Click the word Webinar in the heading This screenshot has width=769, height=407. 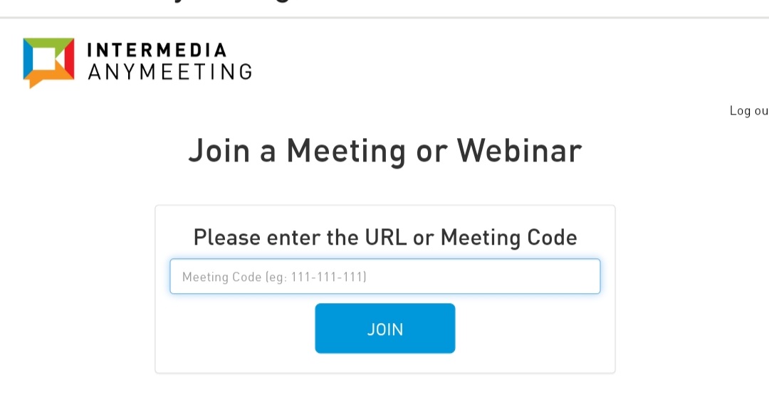pos(519,151)
